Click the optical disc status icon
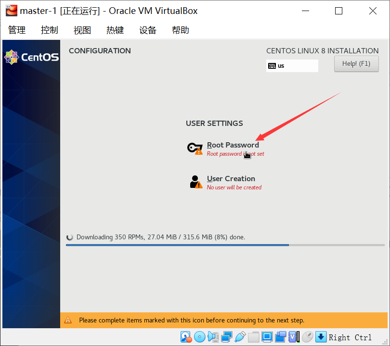 tap(199, 337)
